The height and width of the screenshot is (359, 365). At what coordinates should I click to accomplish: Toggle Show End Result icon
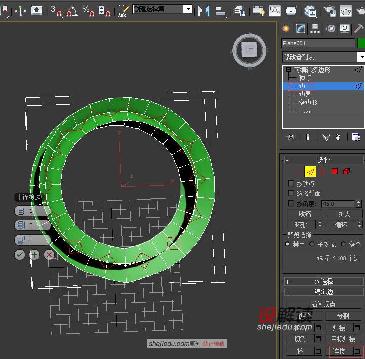308,137
